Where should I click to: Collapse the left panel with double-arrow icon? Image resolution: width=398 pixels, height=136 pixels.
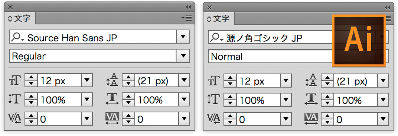(x=188, y=7)
